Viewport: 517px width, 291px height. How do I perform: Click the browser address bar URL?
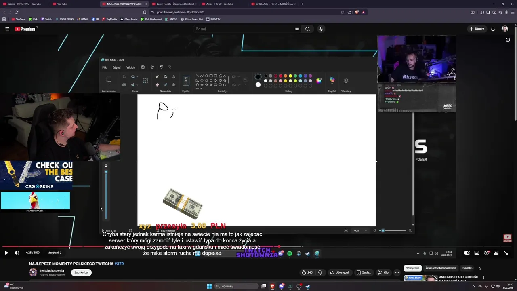click(x=181, y=12)
